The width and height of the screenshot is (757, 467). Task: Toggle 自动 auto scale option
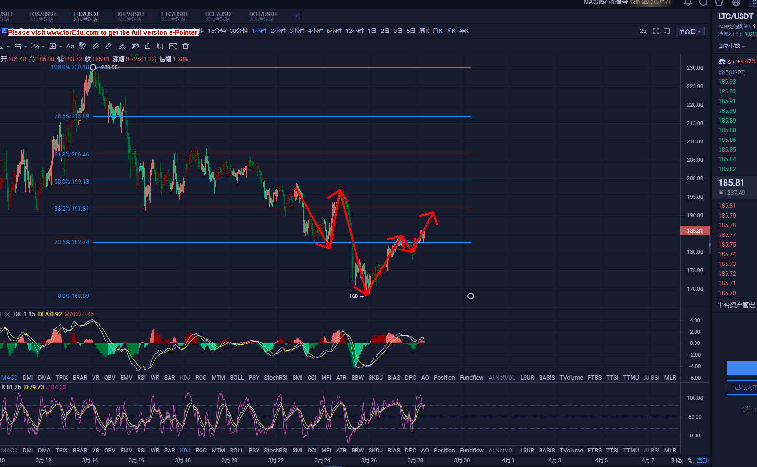(703, 460)
